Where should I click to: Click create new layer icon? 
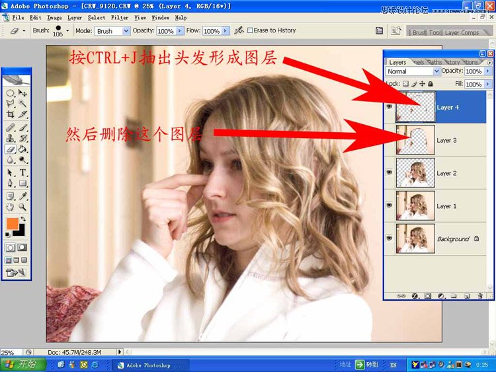point(467,296)
